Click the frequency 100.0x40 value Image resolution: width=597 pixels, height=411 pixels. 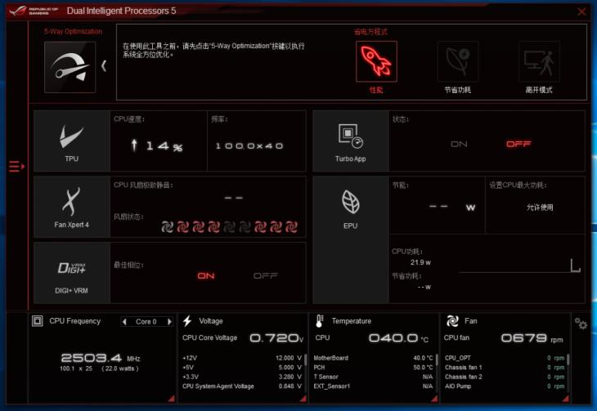(249, 145)
